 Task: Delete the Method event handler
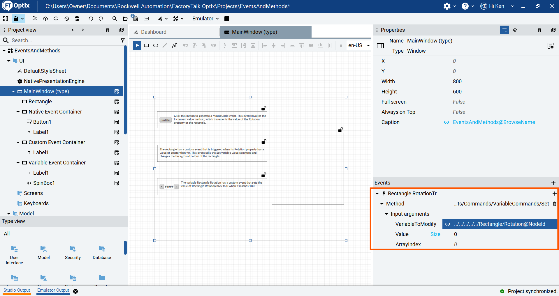tap(555, 204)
